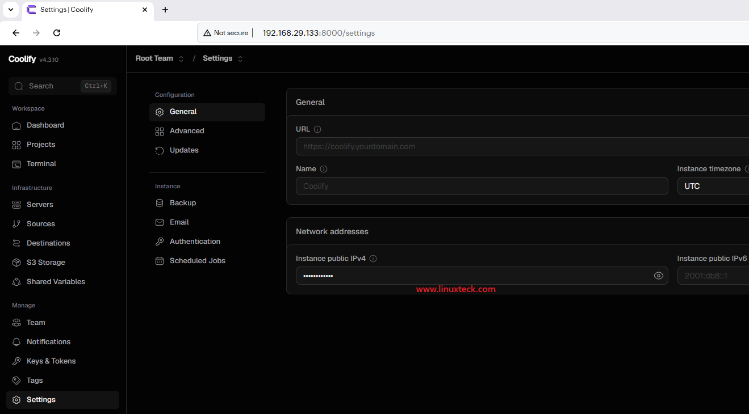Click the Email envelope icon
Viewport: 749px width, 414px height.
coord(160,222)
